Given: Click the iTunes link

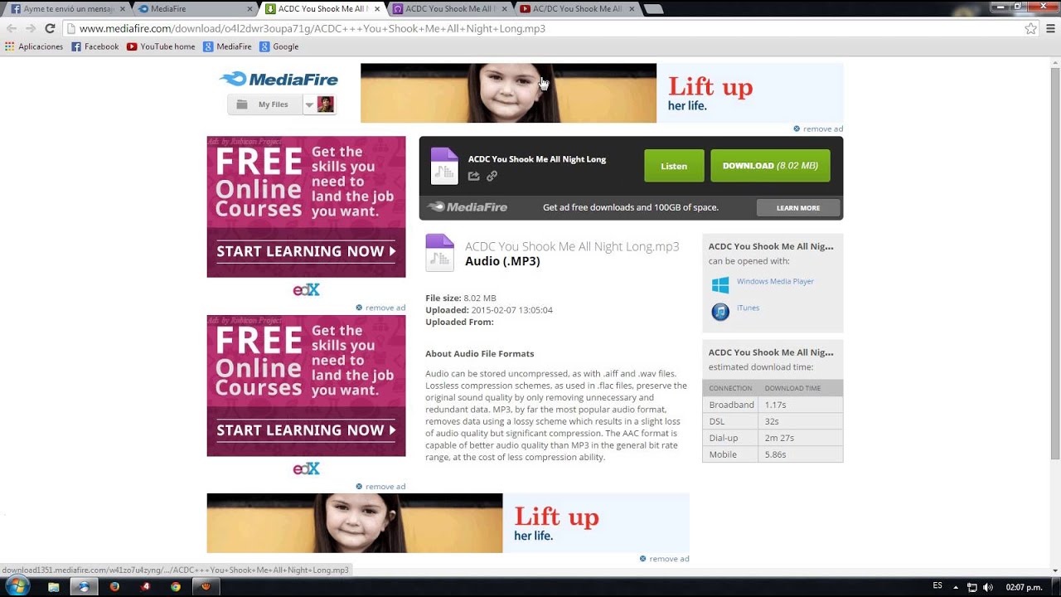Looking at the screenshot, I should click(x=748, y=308).
